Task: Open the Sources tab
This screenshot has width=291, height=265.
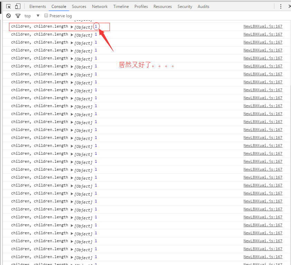Action: tap(79, 7)
